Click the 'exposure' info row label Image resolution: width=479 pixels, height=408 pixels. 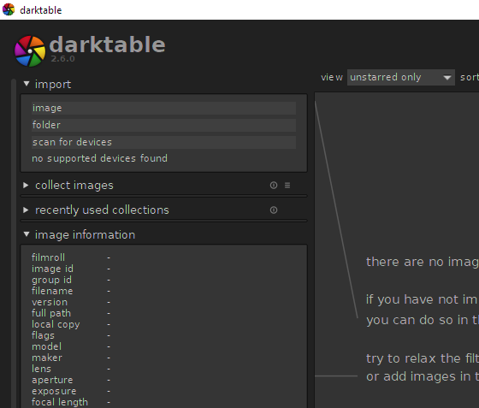(x=54, y=391)
